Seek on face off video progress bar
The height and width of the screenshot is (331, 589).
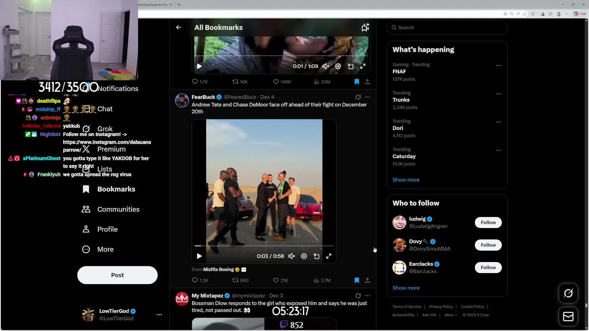[264, 246]
